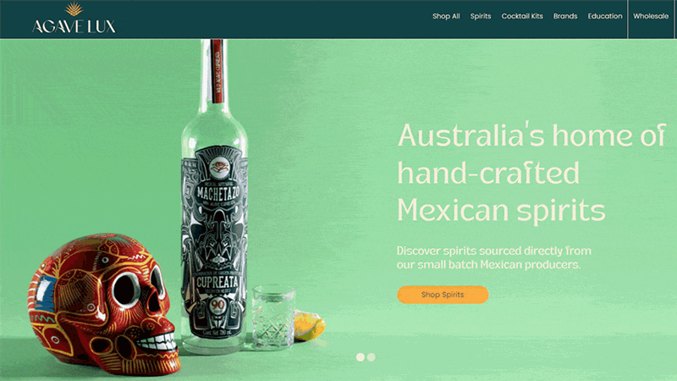Image resolution: width=677 pixels, height=381 pixels.
Task: Click the Wholesale link in the header
Action: click(x=651, y=16)
